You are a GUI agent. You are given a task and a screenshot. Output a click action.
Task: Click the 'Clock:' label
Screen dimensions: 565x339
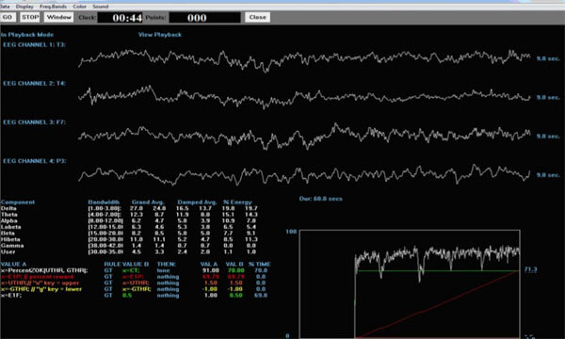click(x=87, y=17)
